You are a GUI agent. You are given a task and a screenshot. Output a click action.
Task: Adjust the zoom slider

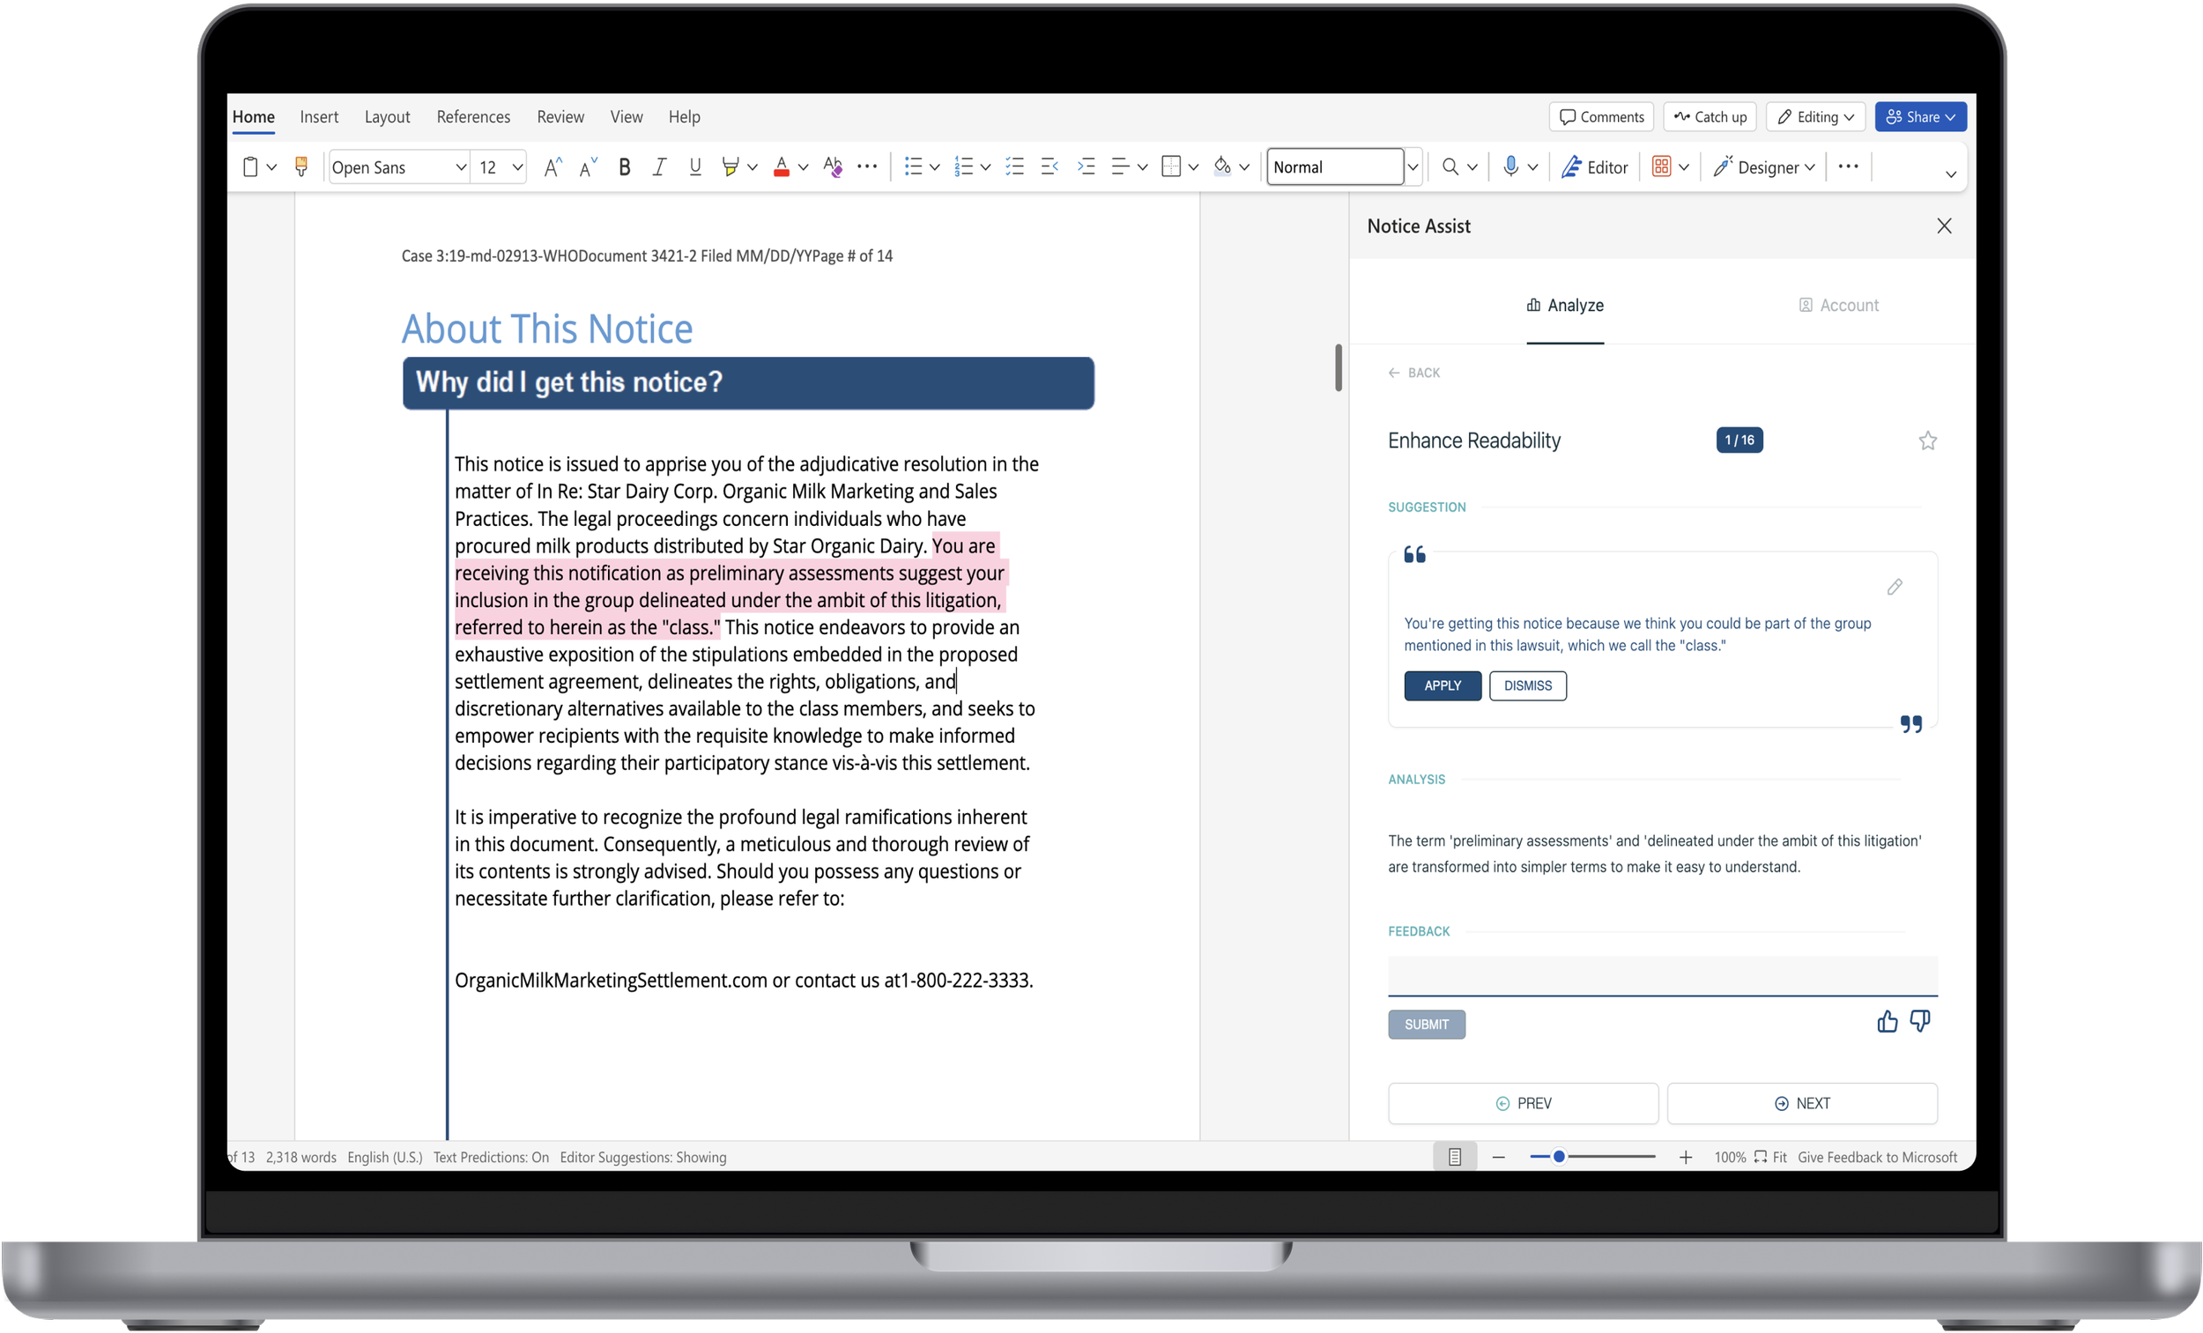(x=1559, y=1156)
